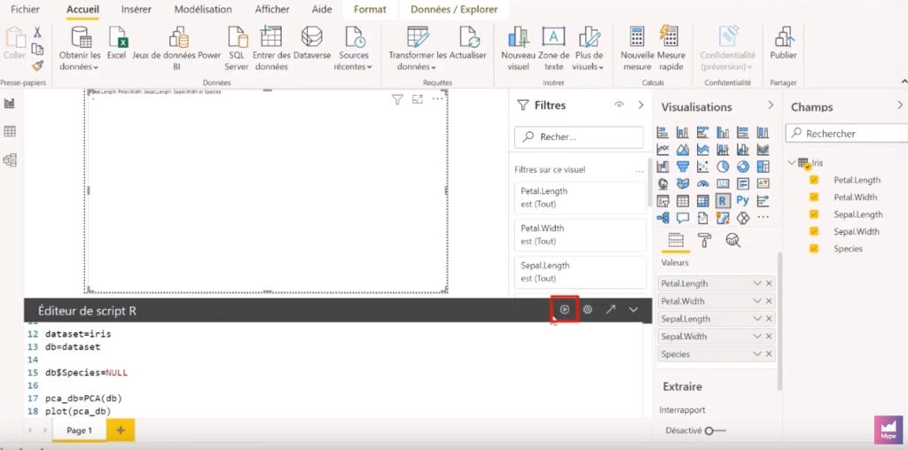Get more visuals with ellipsis icon
This screenshot has width=908, height=450.
[x=763, y=218]
